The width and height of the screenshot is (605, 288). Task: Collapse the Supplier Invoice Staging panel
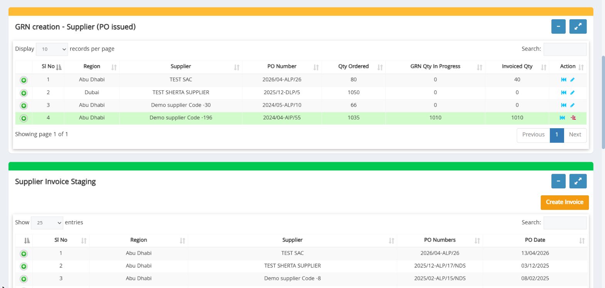point(558,181)
